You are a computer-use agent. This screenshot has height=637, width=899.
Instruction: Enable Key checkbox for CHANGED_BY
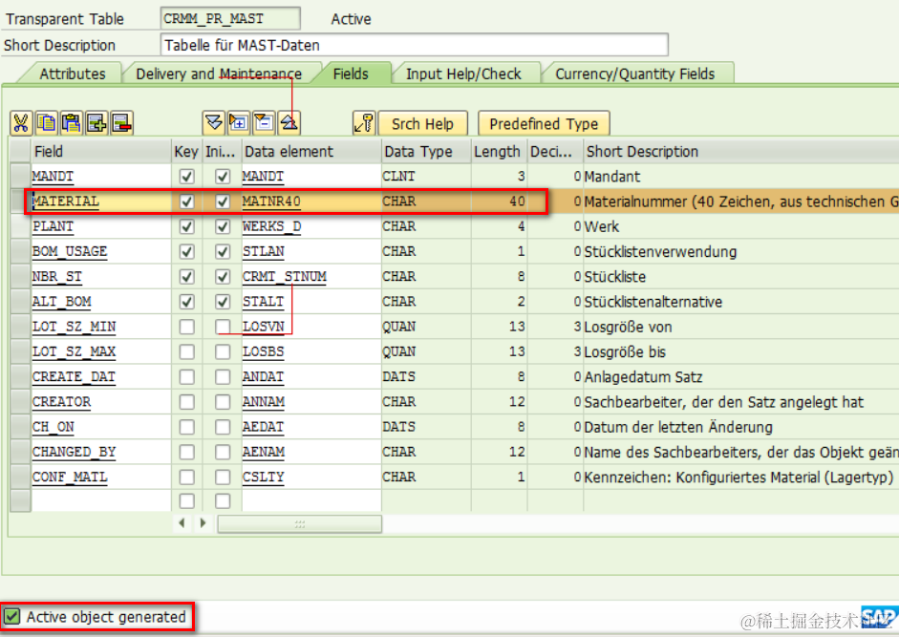(186, 452)
